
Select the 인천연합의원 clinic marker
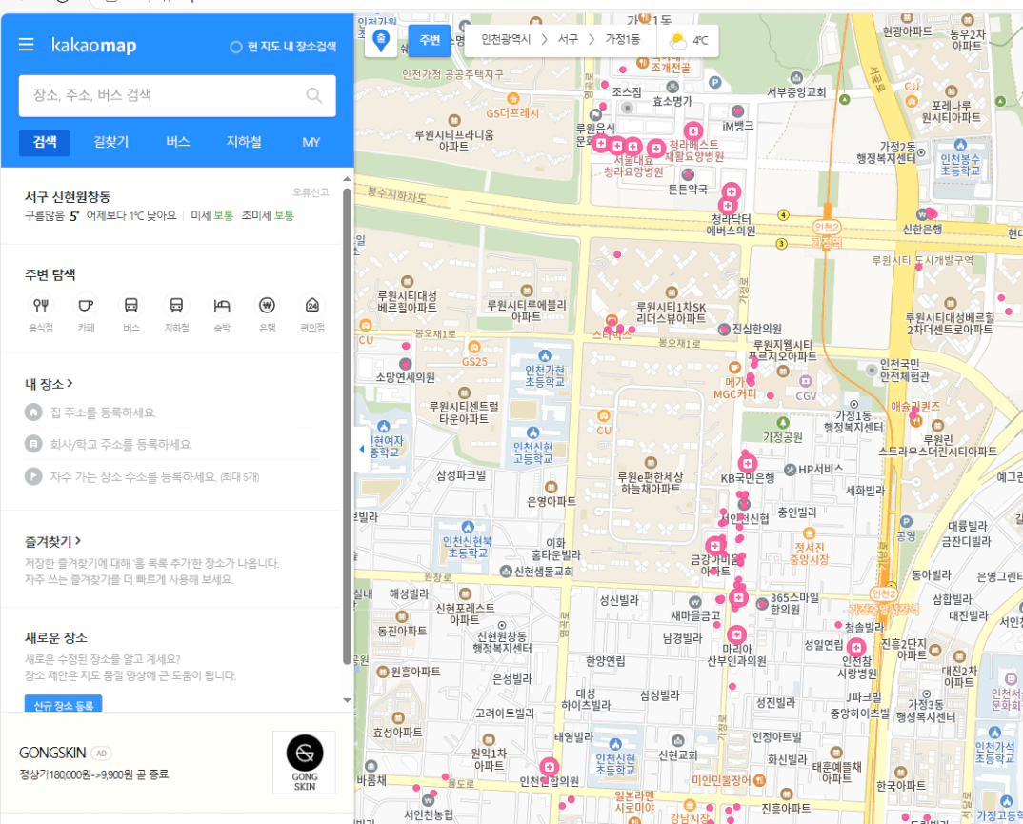[550, 767]
